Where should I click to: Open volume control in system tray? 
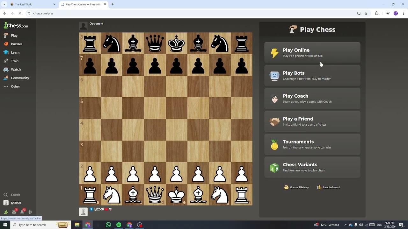361,225
